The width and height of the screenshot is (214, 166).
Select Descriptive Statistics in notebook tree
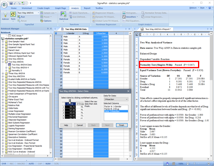[x=17, y=137]
